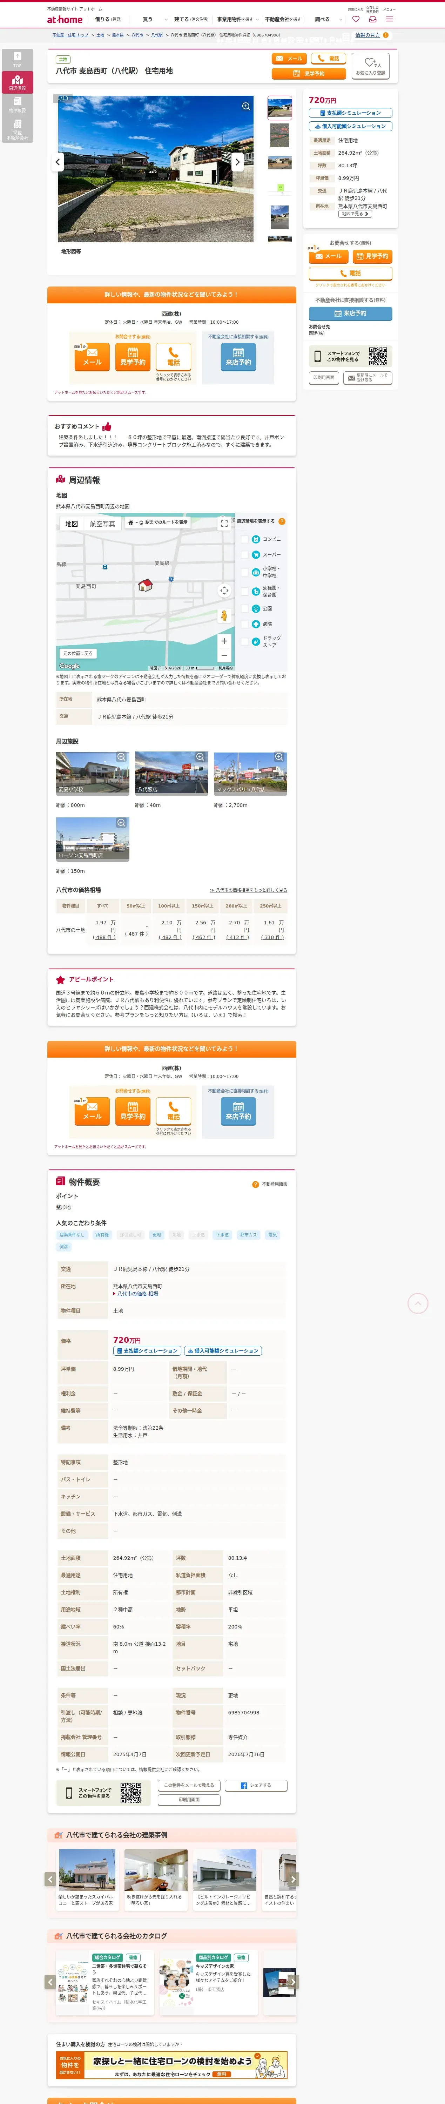Image resolution: width=445 pixels, height=2104 pixels.
Task: Enable the 幼稚園・保育園 map checkbox
Action: (245, 591)
